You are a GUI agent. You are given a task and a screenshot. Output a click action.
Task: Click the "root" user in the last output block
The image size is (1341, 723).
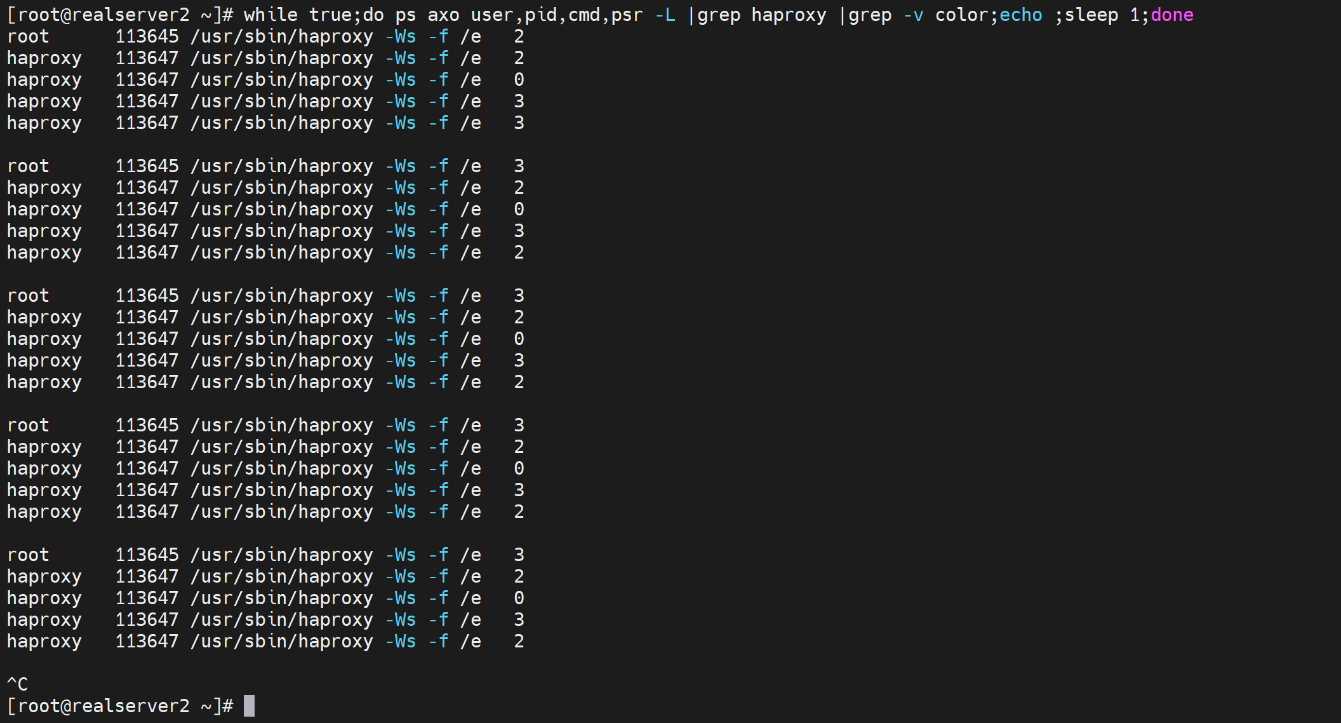[x=28, y=555]
